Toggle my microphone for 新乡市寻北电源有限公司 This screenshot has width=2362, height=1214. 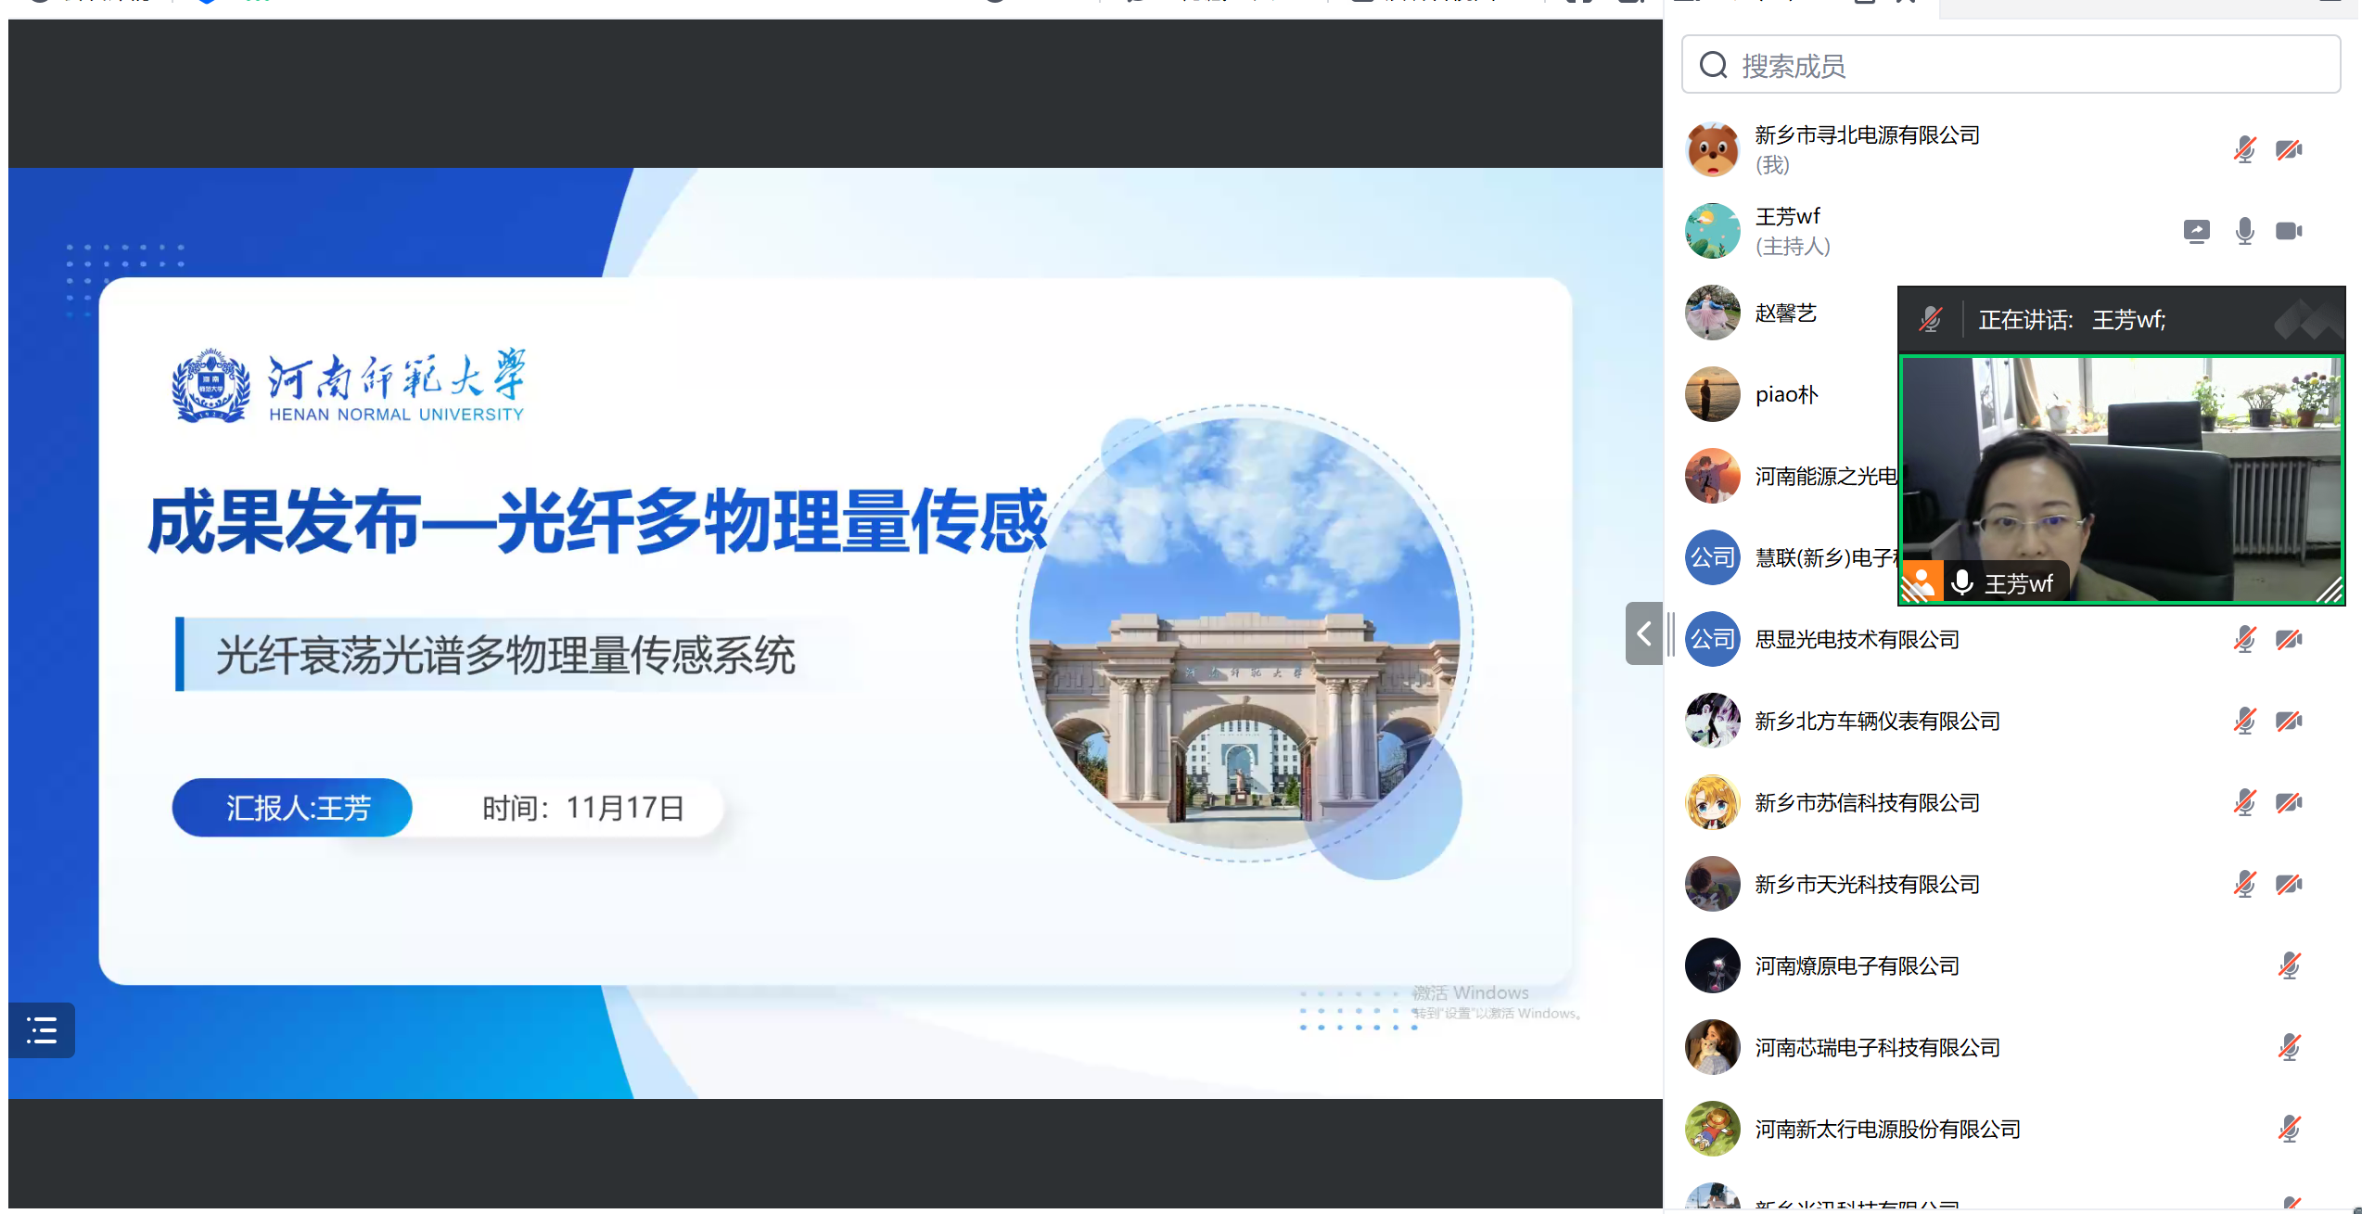[x=2244, y=149]
